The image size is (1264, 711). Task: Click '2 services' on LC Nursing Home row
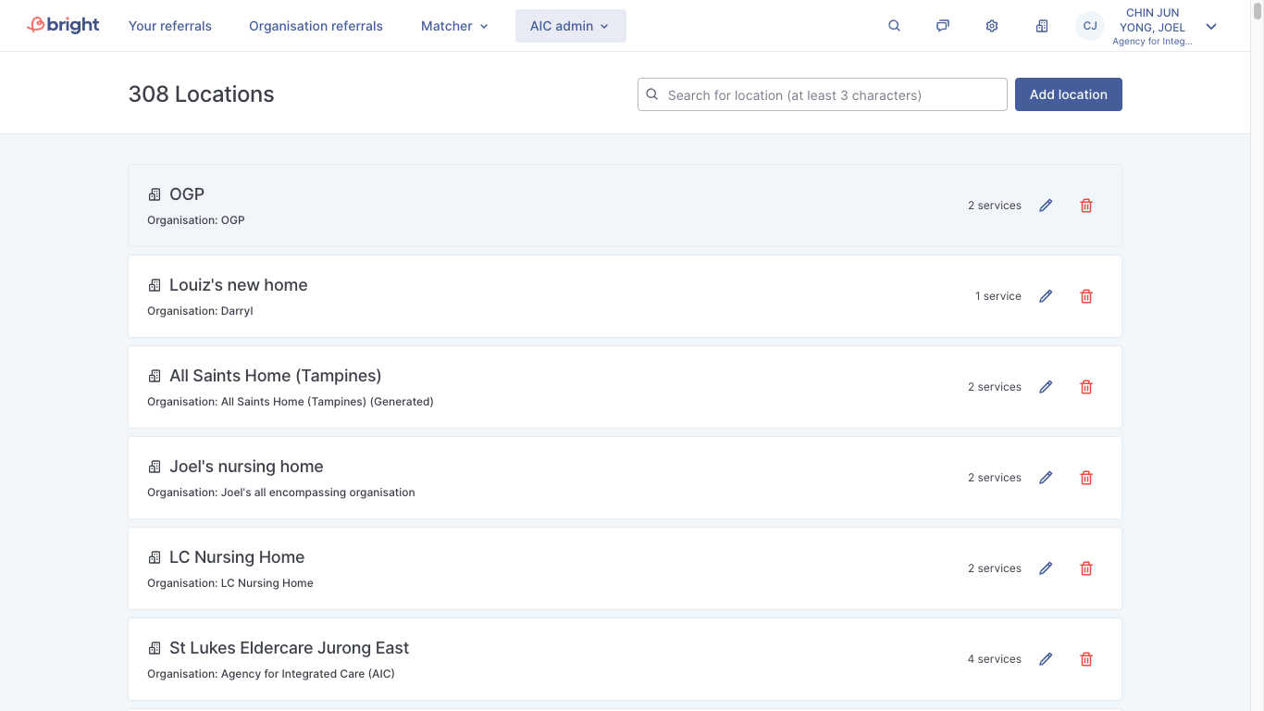coord(995,568)
